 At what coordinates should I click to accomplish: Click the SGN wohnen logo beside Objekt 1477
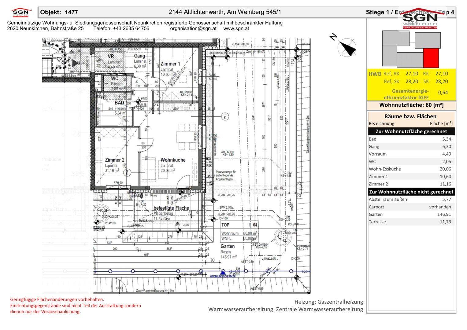(x=22, y=13)
